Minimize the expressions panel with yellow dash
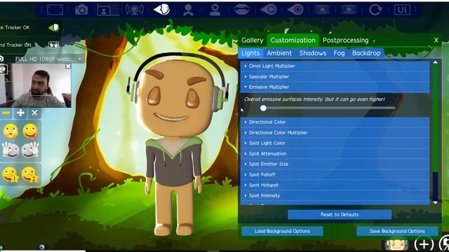The height and width of the screenshot is (252, 449). pos(6,113)
